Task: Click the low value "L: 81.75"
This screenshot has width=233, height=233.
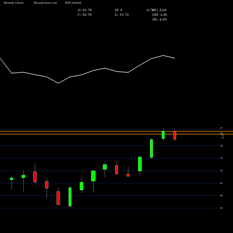Action: point(122,15)
